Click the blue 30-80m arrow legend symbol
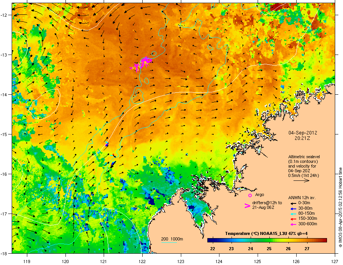This screenshot has height=265, width=343. point(293,209)
